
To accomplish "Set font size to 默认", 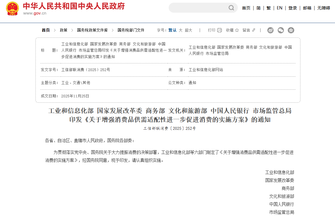I will [x=173, y=30].
